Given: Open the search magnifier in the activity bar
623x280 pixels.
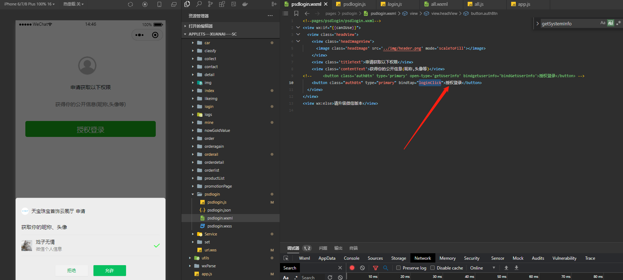Looking at the screenshot, I should coord(199,4).
